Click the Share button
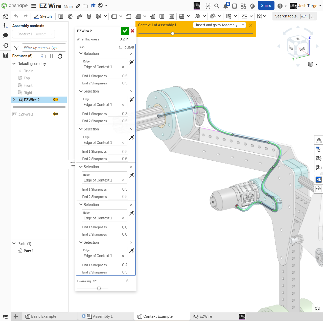 (266, 6)
